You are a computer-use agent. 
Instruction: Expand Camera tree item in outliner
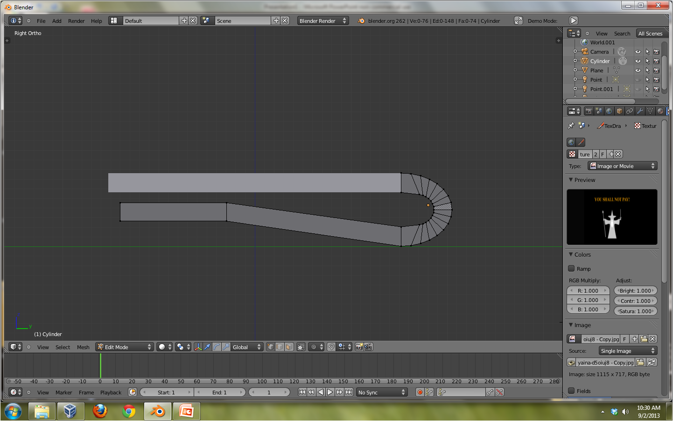(x=575, y=51)
